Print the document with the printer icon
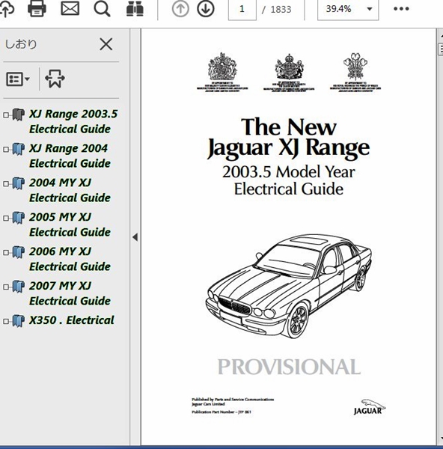Viewport: 443px width, 449px height. coord(37,9)
